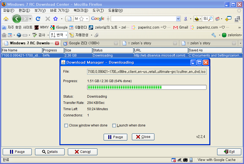The image size is (244, 164).
Task: Click the blue Google 'g' search icon
Action: 185,19
